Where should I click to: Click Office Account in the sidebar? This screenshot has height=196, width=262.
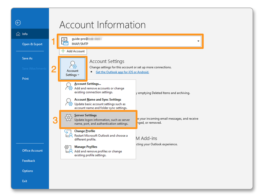(32, 151)
